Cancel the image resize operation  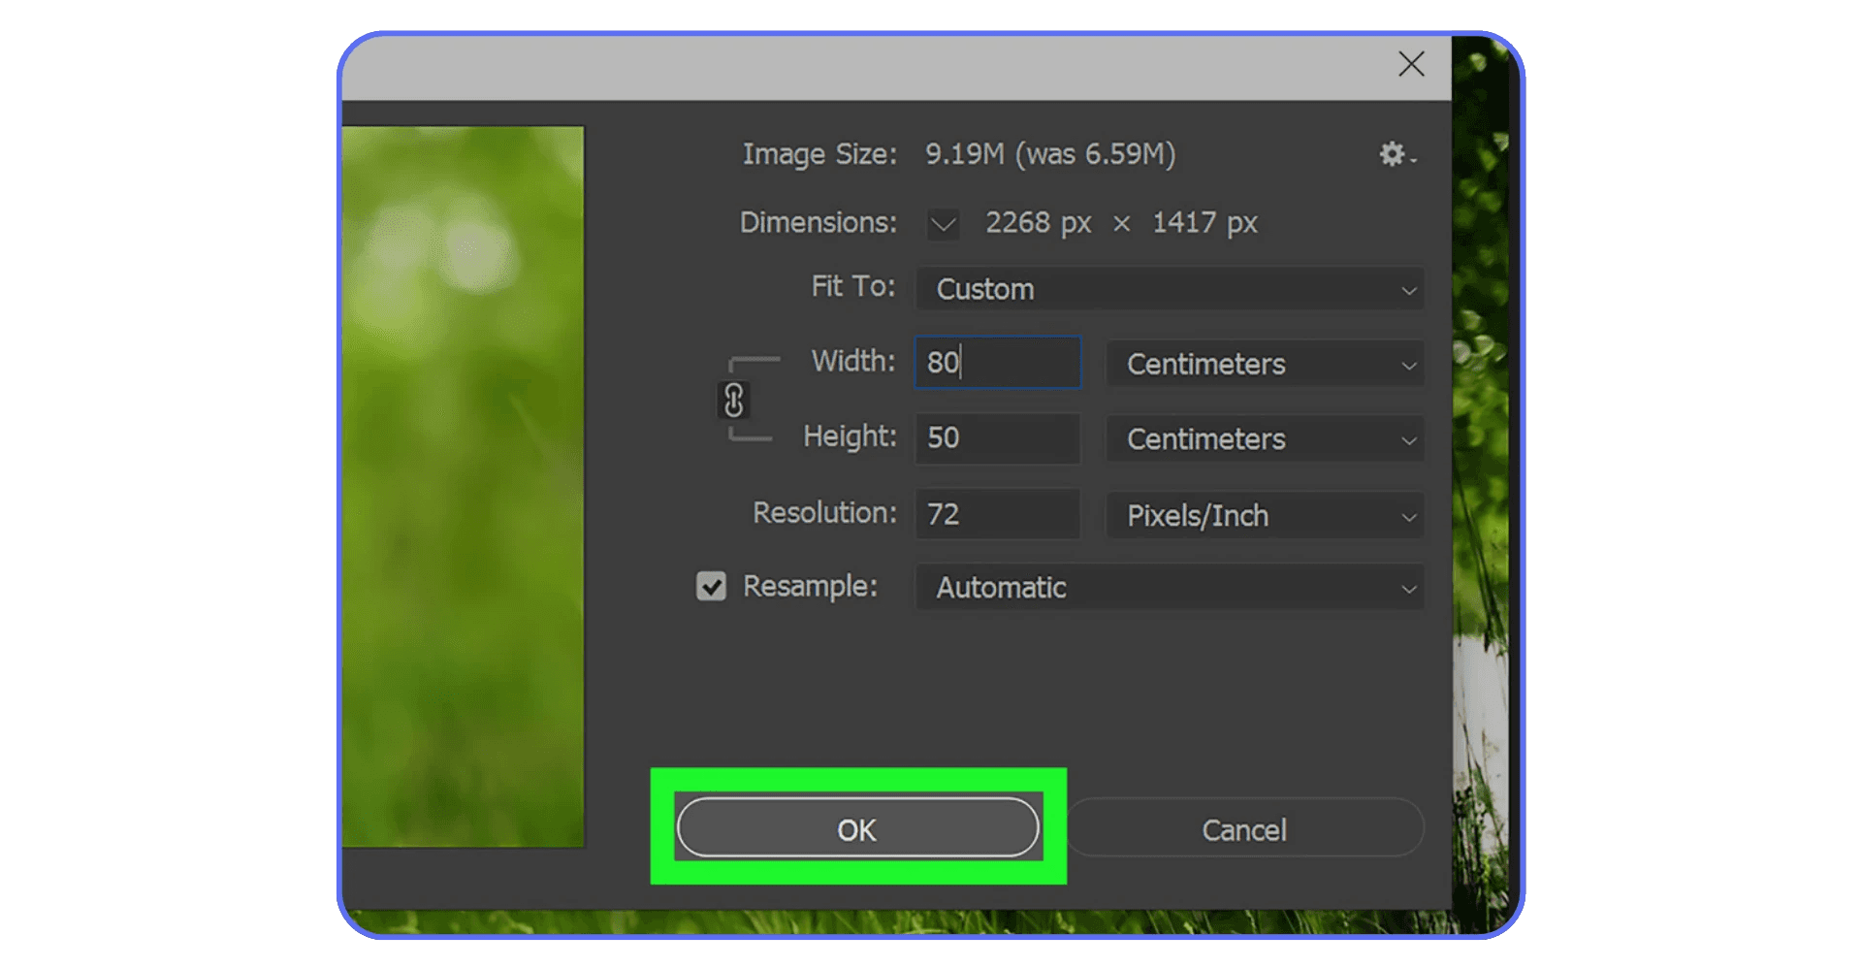pos(1244,829)
